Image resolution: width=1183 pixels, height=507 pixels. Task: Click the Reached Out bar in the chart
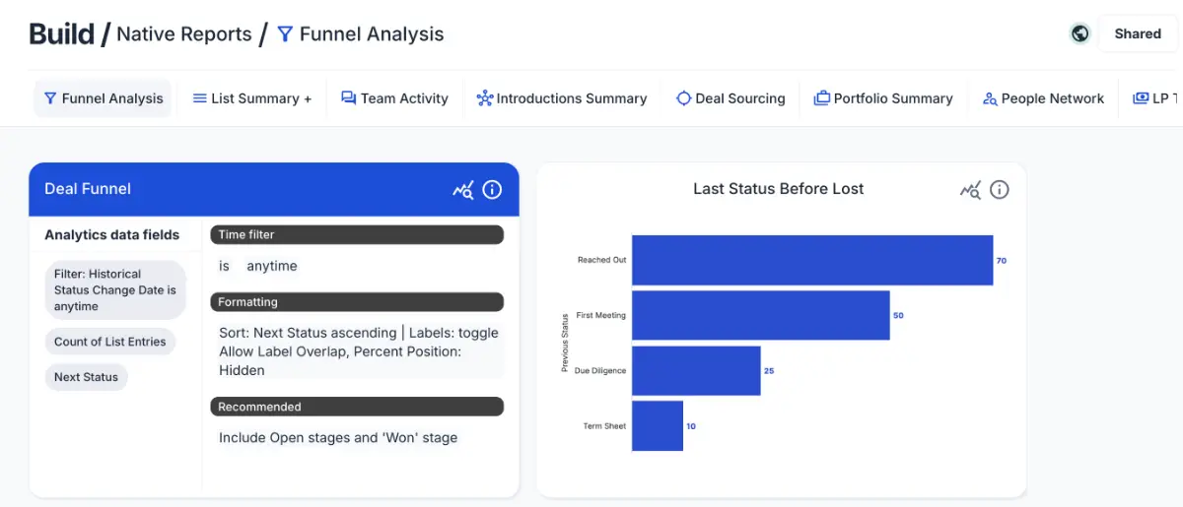point(811,260)
